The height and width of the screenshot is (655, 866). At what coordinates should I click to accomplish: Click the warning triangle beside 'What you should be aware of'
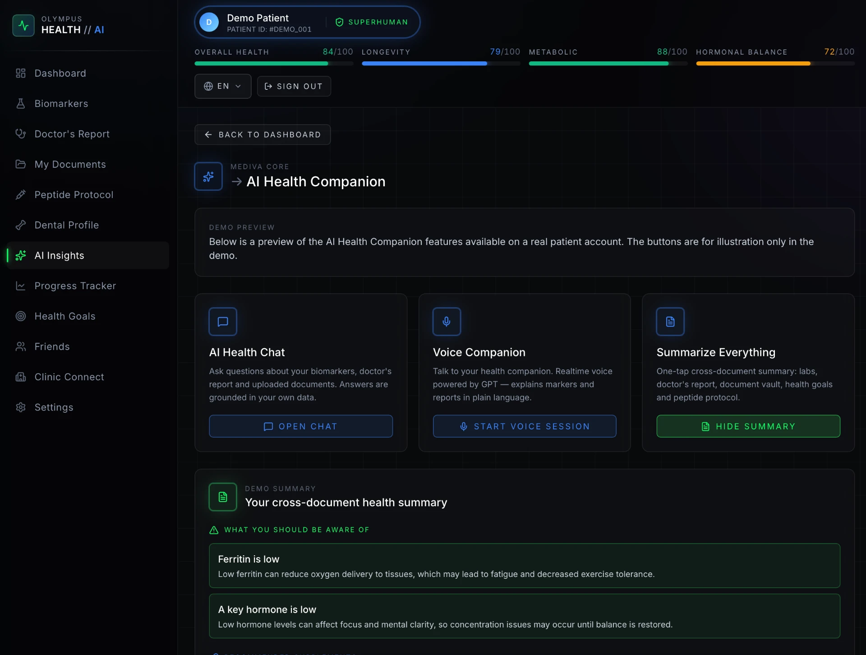[x=214, y=530]
